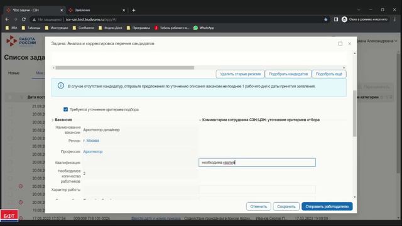Open the Табель рабочего времени bookmark
This screenshot has width=402, height=226.
pyautogui.click(x=171, y=28)
